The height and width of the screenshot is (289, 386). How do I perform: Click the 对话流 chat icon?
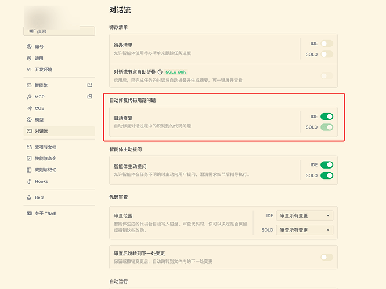(x=29, y=131)
